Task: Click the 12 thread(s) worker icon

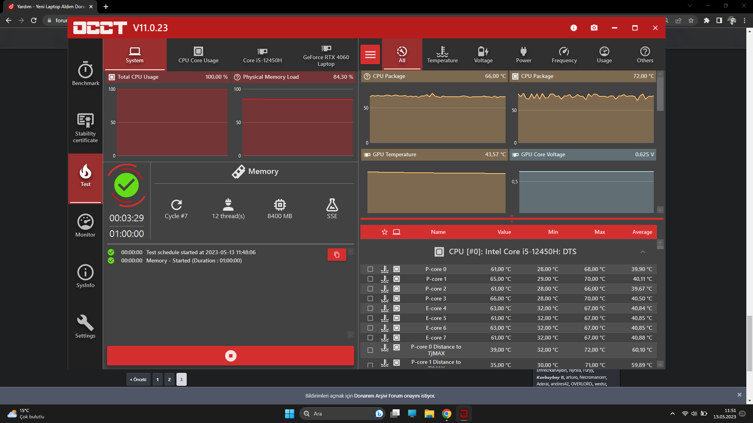Action: 228,204
